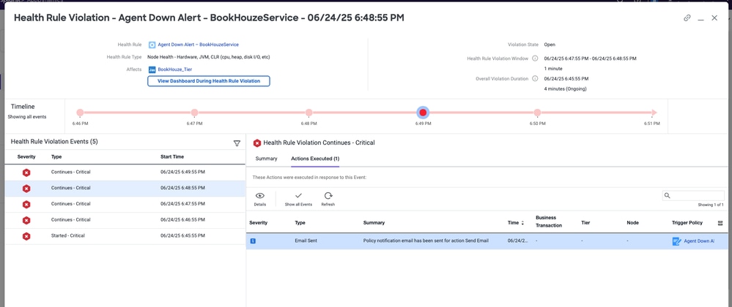Click critical severity icon of 6:49:55 PM event
Viewport: 732px width, 307px height.
pos(26,173)
